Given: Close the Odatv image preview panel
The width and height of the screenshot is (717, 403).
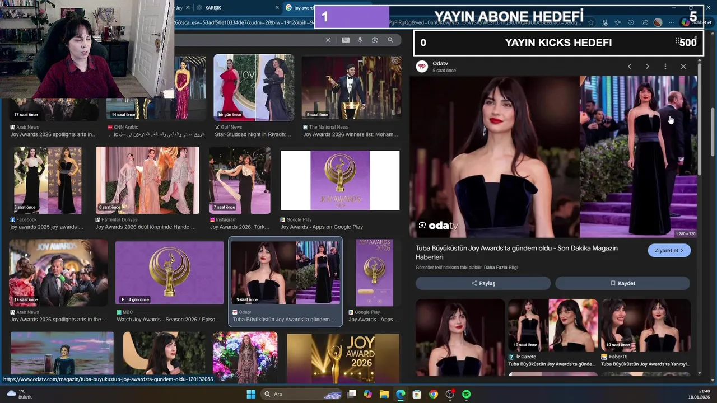Looking at the screenshot, I should (683, 67).
